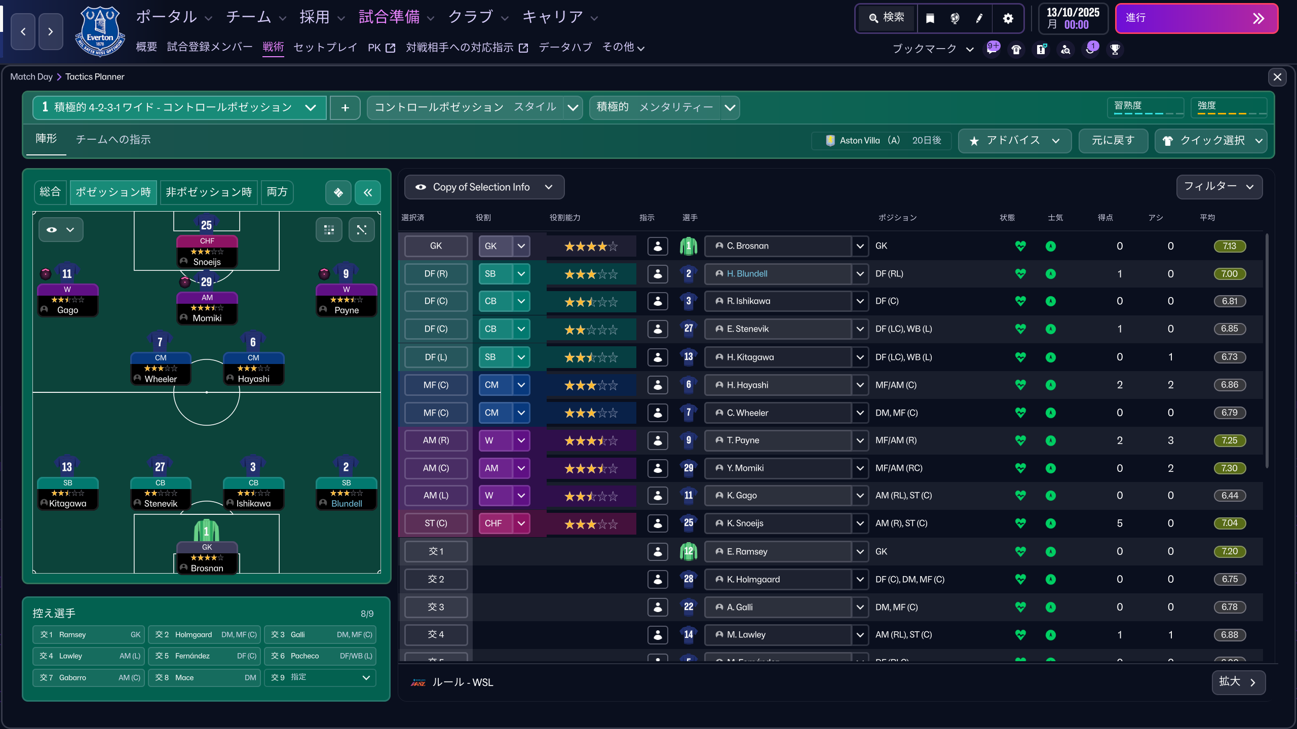Click the globe icon in the top toolbar
The image size is (1297, 729).
(955, 19)
